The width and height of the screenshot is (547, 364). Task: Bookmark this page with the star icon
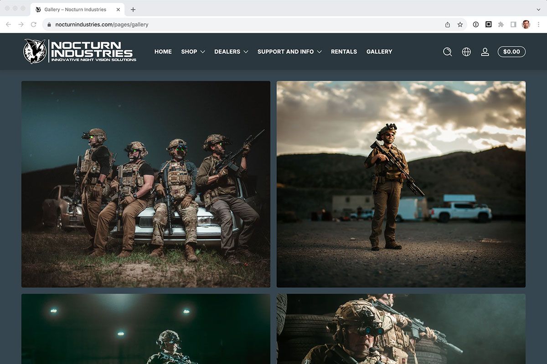460,25
